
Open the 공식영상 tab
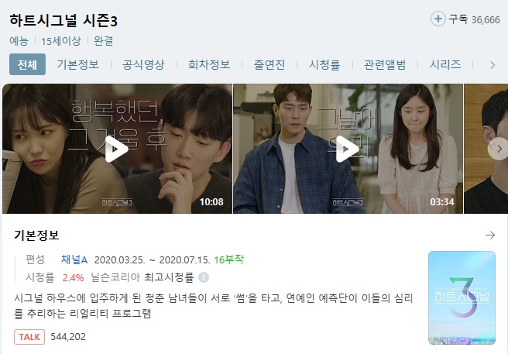point(143,64)
